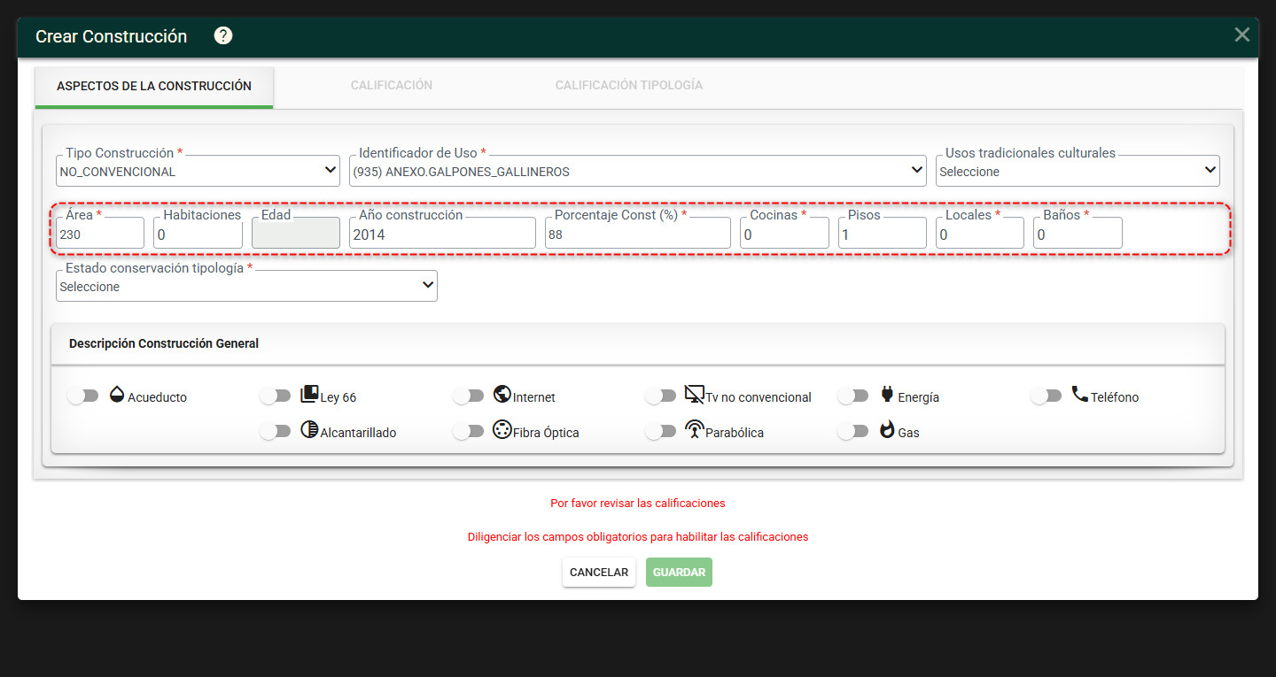Click the Energía plug icon
This screenshot has width=1276, height=677.
pos(887,395)
